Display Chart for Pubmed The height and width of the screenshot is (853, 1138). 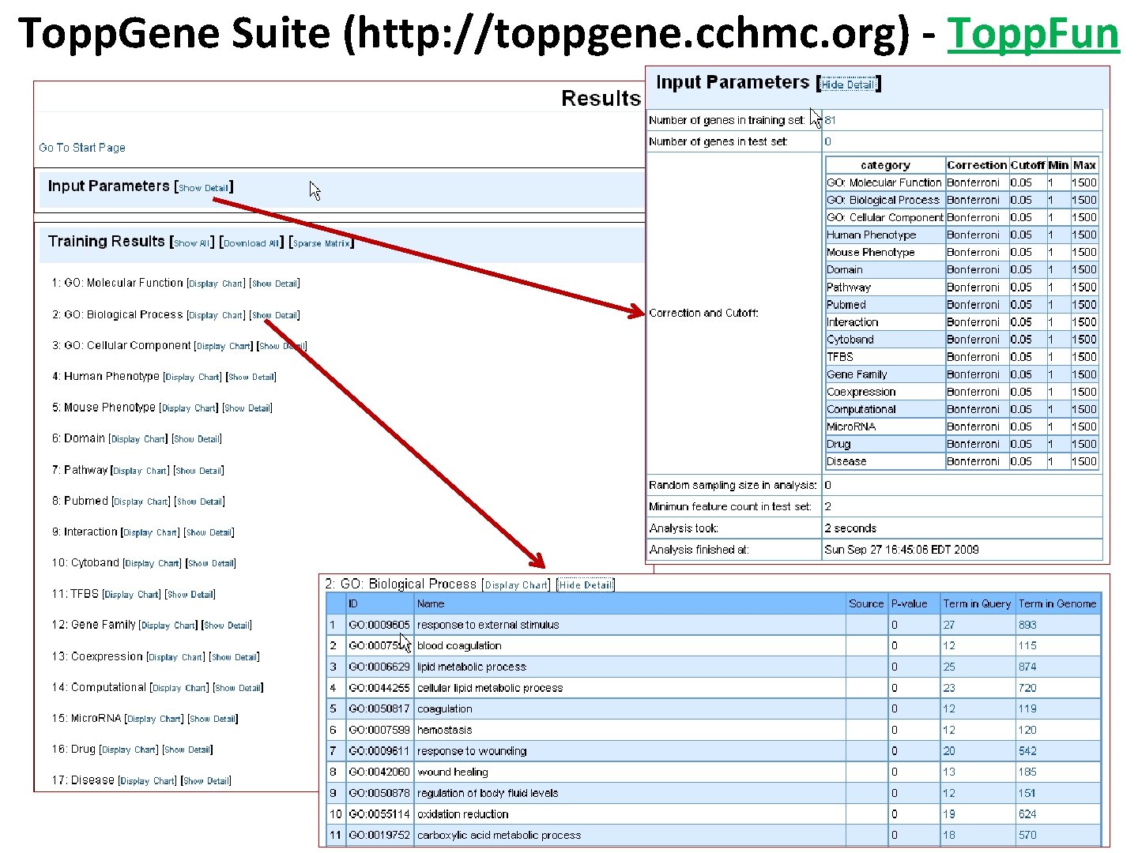141,502
